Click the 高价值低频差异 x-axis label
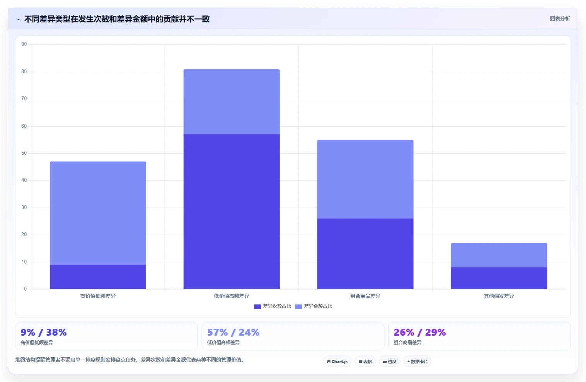 click(x=98, y=296)
